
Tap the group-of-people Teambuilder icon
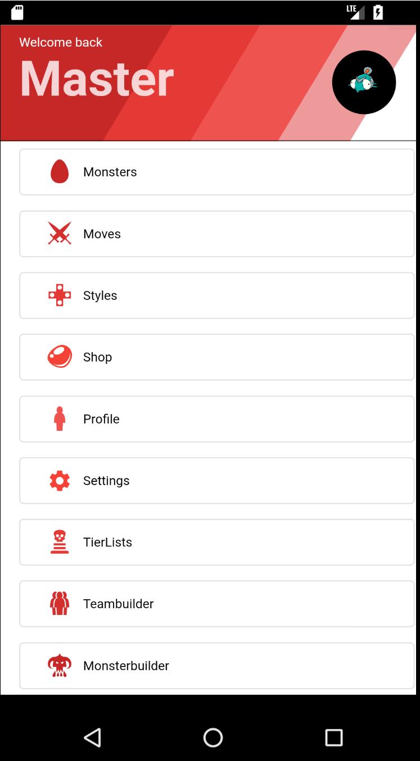[60, 604]
